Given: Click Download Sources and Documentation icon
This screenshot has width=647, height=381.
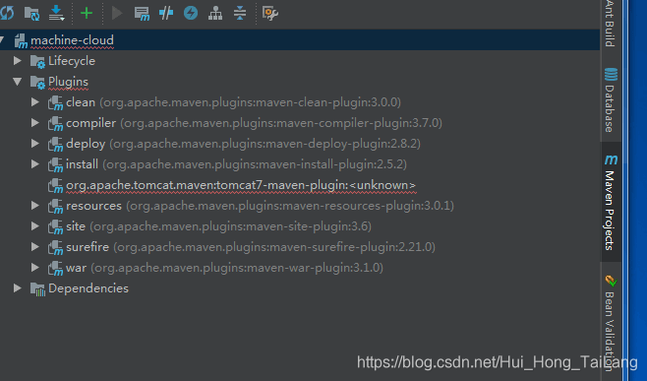Looking at the screenshot, I should (x=56, y=13).
